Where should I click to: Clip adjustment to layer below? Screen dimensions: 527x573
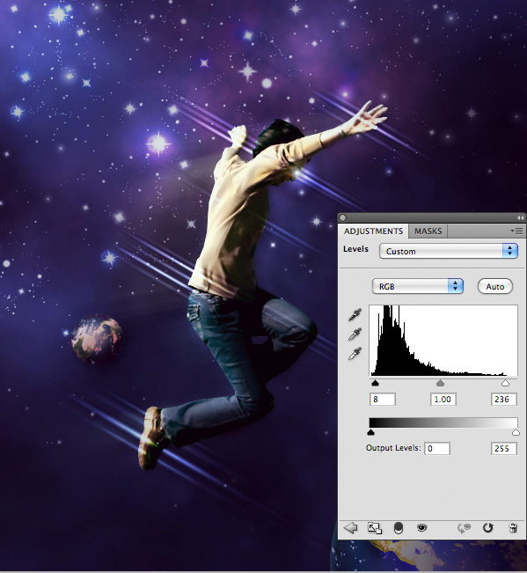[x=399, y=528]
